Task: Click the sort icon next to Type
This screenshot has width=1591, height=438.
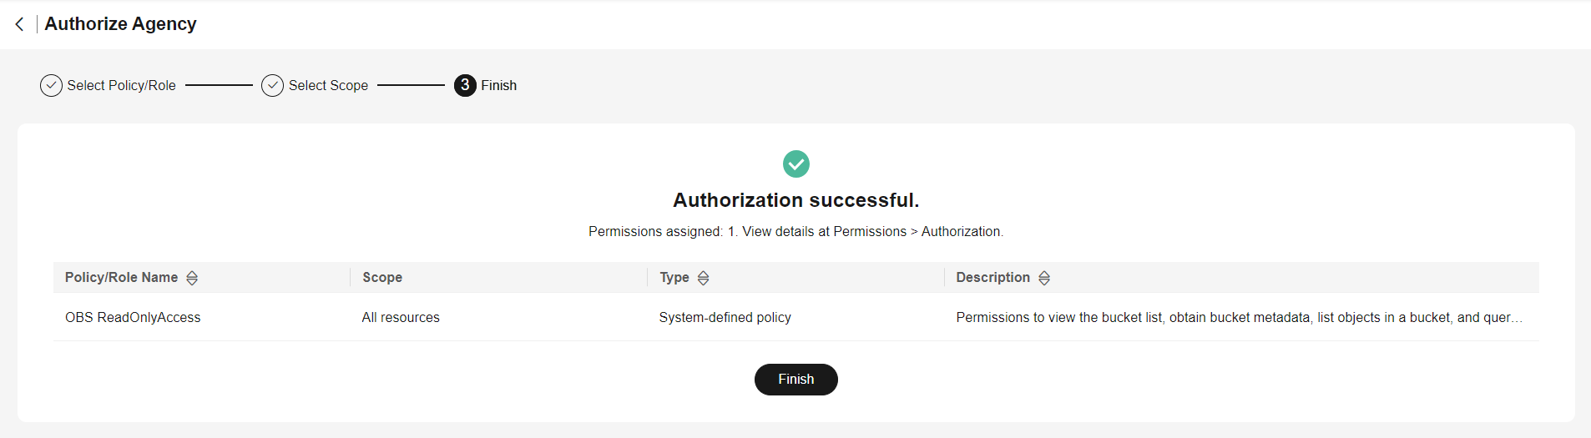Action: coord(704,278)
